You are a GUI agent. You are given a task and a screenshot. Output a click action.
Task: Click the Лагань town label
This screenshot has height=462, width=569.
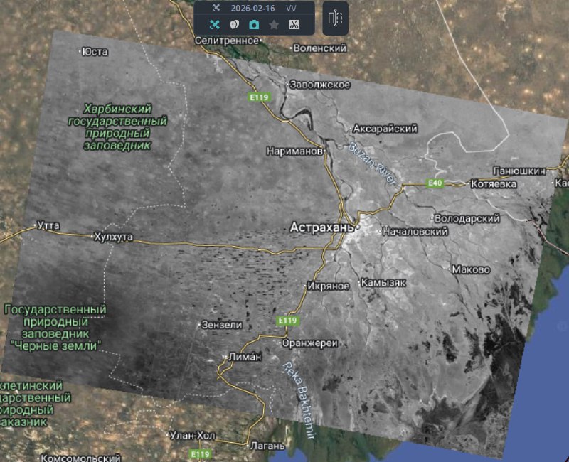(268, 446)
